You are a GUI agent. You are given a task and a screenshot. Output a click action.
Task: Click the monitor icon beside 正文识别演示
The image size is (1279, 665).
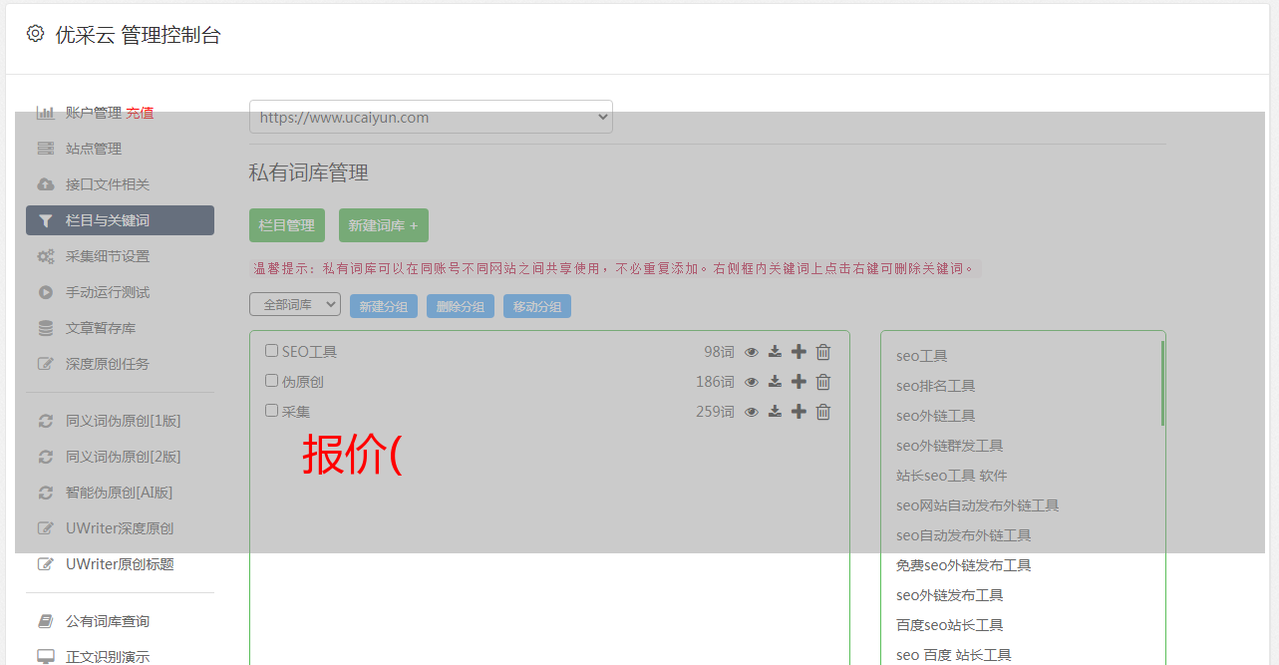(45, 657)
